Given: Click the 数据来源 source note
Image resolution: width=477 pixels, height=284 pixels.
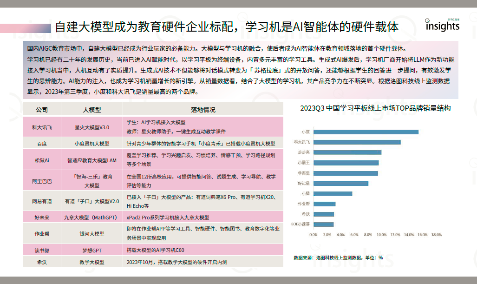Looking at the screenshot, I should 338,258.
